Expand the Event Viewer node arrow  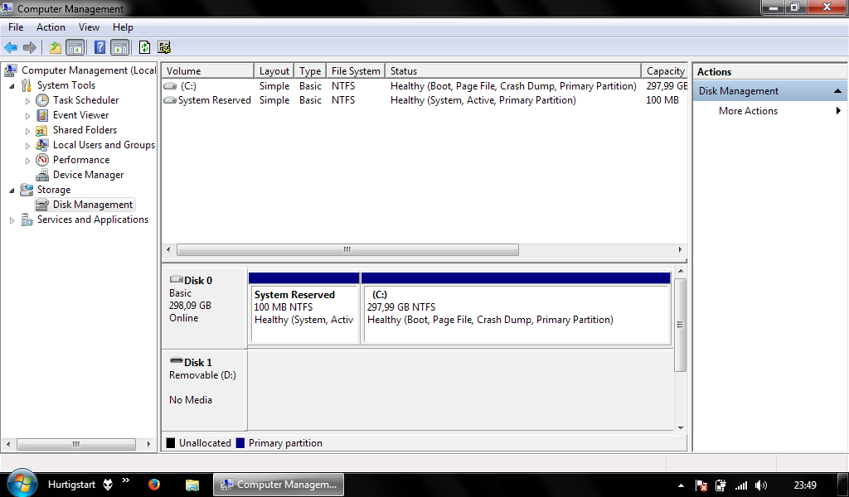(27, 116)
